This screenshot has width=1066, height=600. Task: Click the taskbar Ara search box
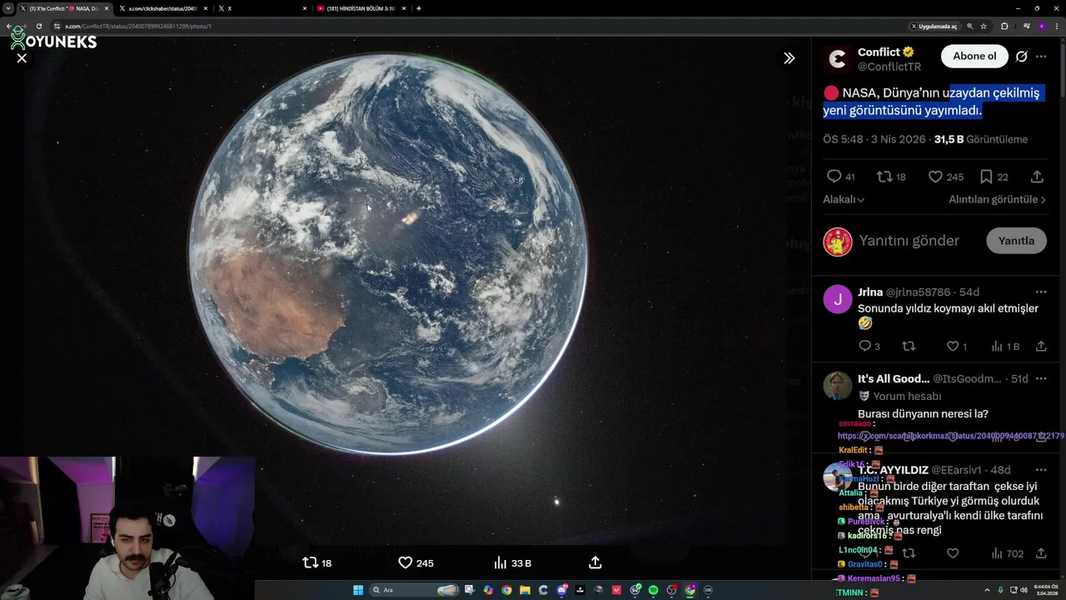pyautogui.click(x=415, y=590)
